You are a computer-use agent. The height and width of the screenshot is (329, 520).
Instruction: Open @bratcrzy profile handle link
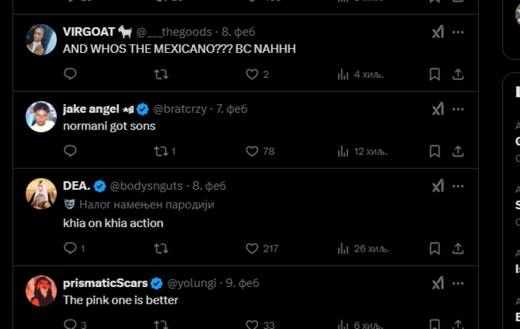pos(180,109)
